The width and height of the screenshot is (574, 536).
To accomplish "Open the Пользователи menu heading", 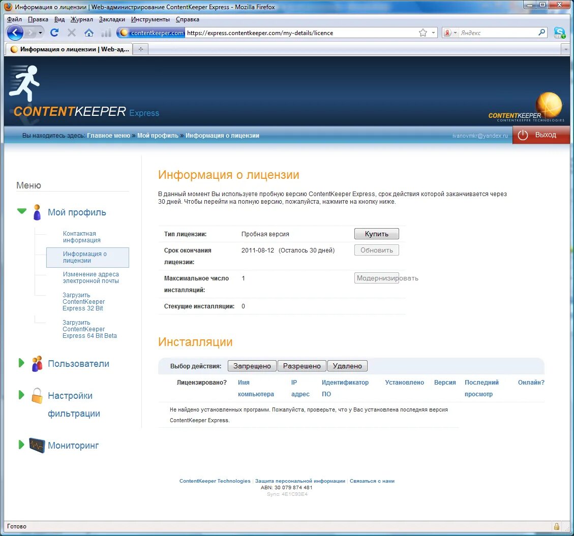I will [78, 364].
